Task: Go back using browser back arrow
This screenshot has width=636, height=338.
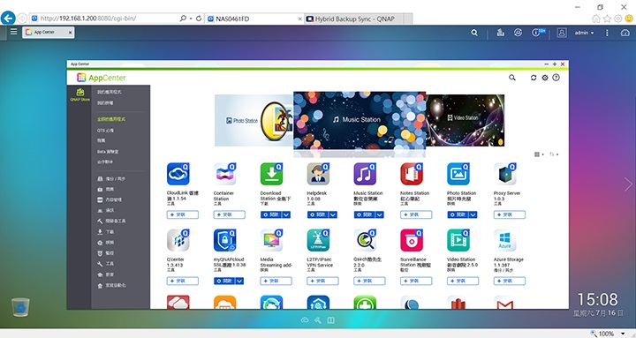Action: pos(8,19)
